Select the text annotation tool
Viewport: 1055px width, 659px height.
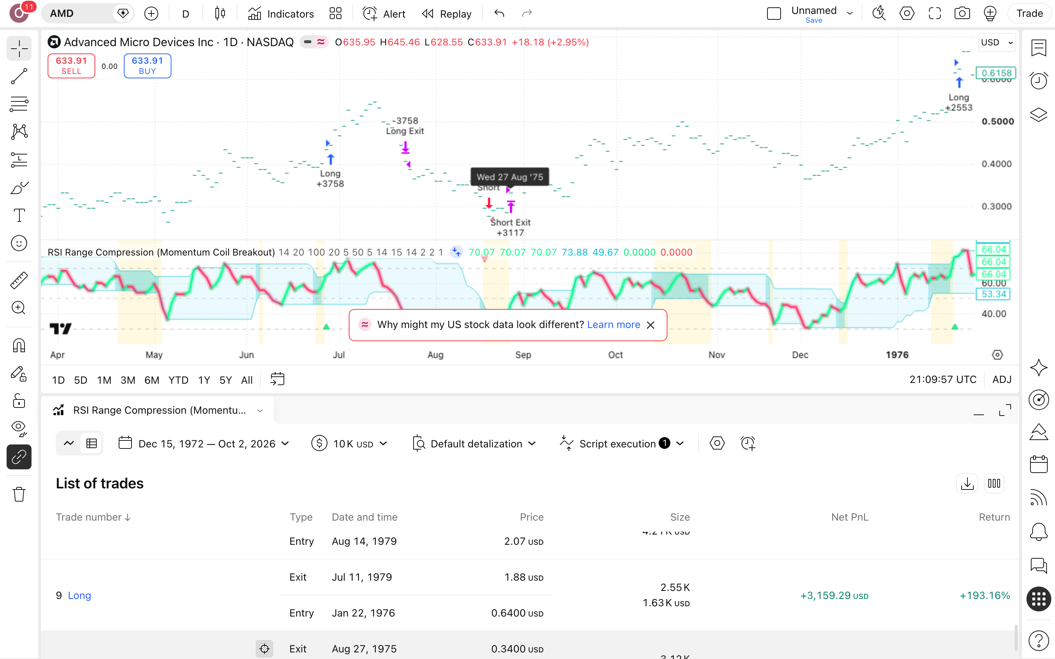(19, 215)
